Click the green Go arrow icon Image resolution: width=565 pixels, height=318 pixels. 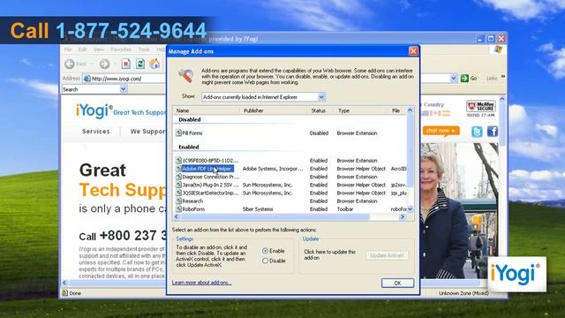tap(464, 79)
